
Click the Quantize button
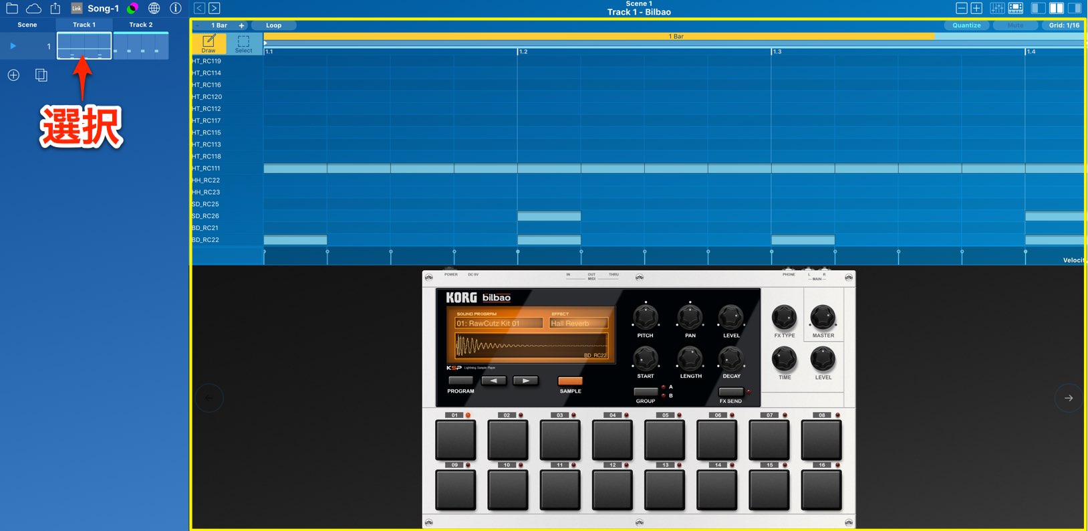pos(966,25)
